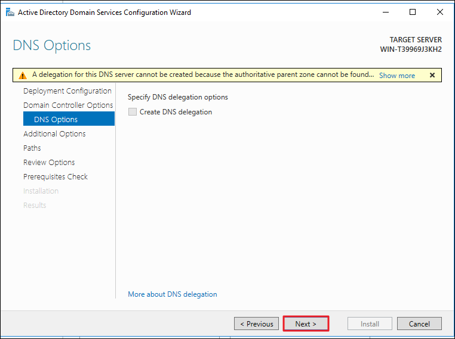
Task: Select the DNS Options step
Action: (x=69, y=119)
